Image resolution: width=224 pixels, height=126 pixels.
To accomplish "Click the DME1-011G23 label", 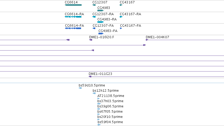I will coord(101,74).
